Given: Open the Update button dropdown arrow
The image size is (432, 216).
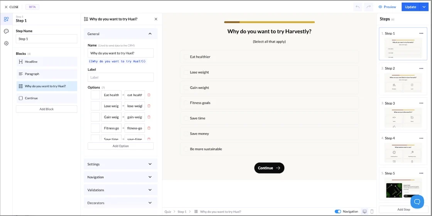Looking at the screenshot, I should click(424, 7).
